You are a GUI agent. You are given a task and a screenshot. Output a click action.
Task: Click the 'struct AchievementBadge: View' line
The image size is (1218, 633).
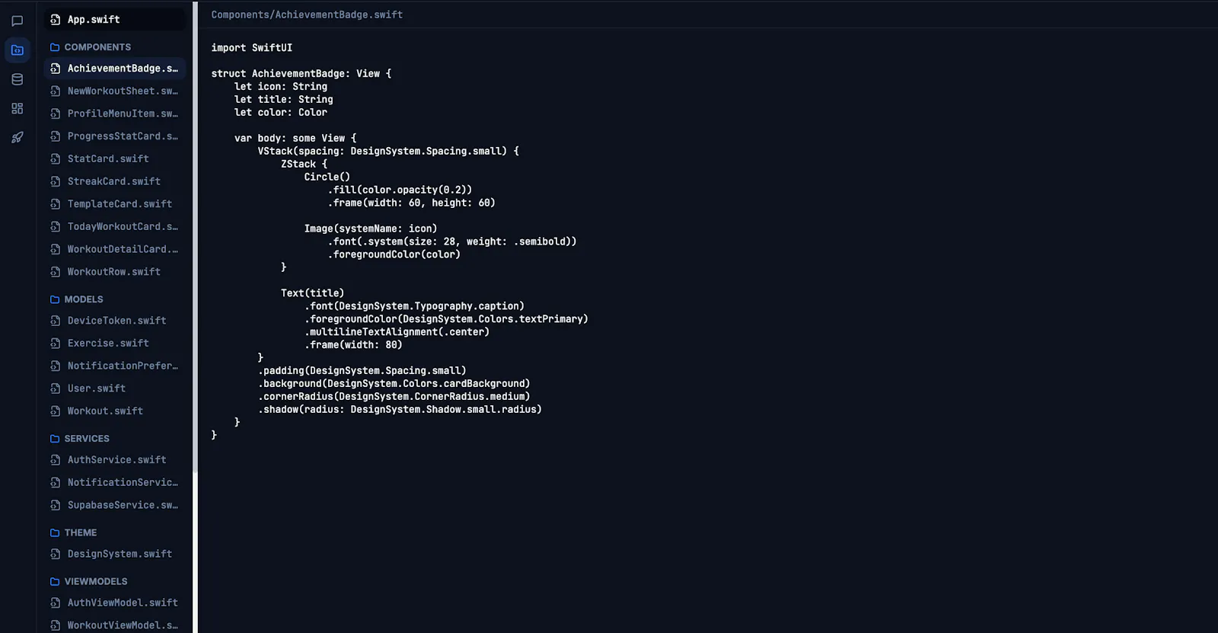point(301,73)
